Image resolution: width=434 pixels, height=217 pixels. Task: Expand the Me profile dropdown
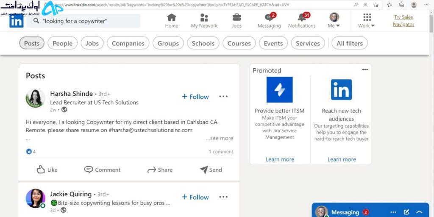334,21
